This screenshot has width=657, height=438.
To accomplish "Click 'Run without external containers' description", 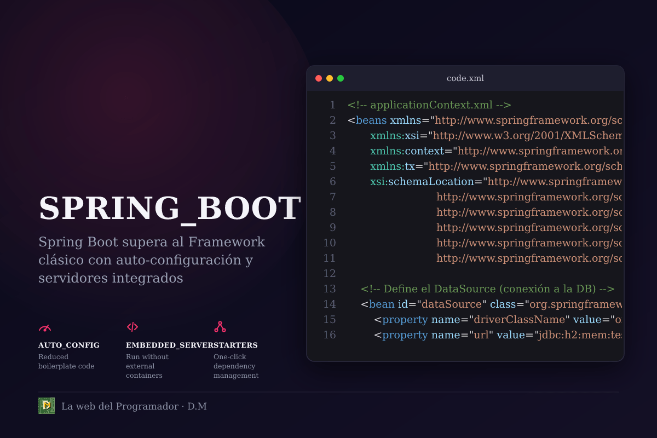I will 147,366.
